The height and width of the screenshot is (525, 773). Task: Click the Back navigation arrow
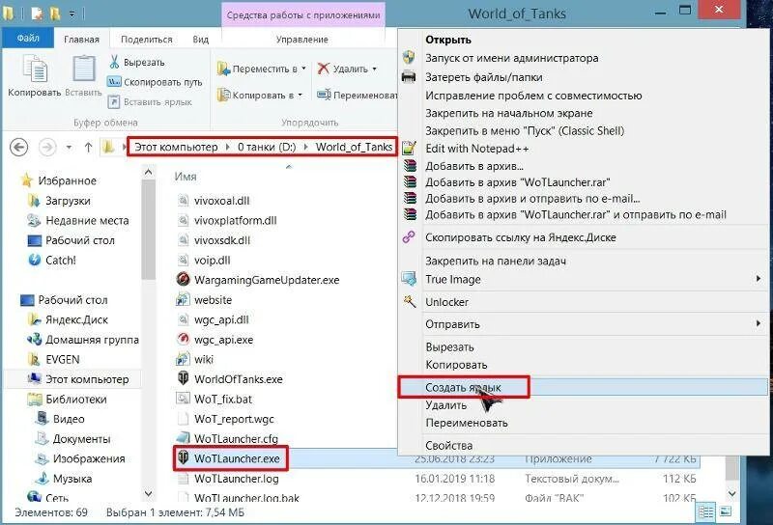18,147
